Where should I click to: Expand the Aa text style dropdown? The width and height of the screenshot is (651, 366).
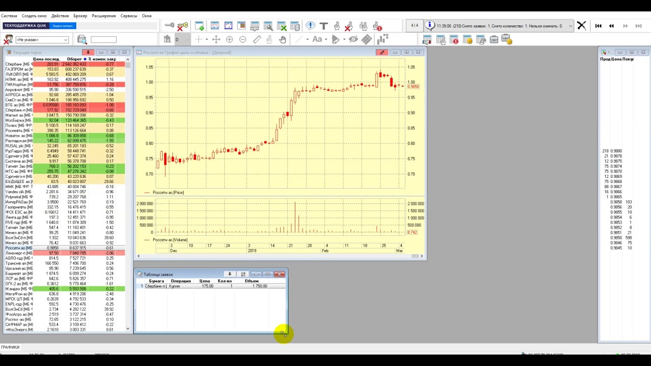pos(325,40)
